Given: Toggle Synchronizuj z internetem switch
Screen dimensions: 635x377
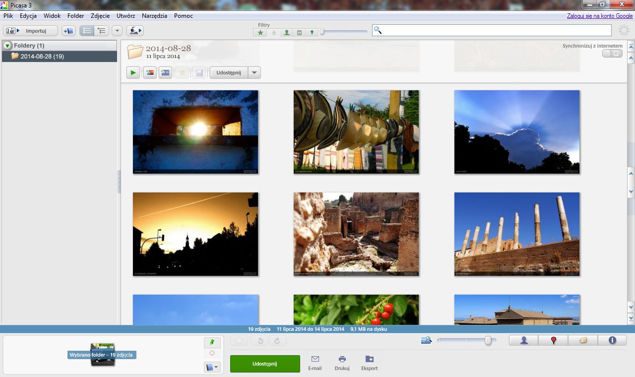Looking at the screenshot, I should tap(612, 54).
